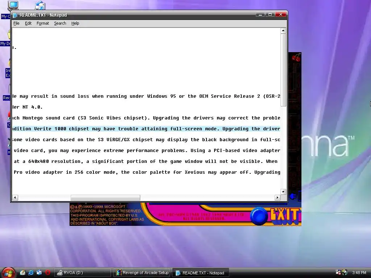Launch Internet Explorer from Quick Launch

(31, 273)
